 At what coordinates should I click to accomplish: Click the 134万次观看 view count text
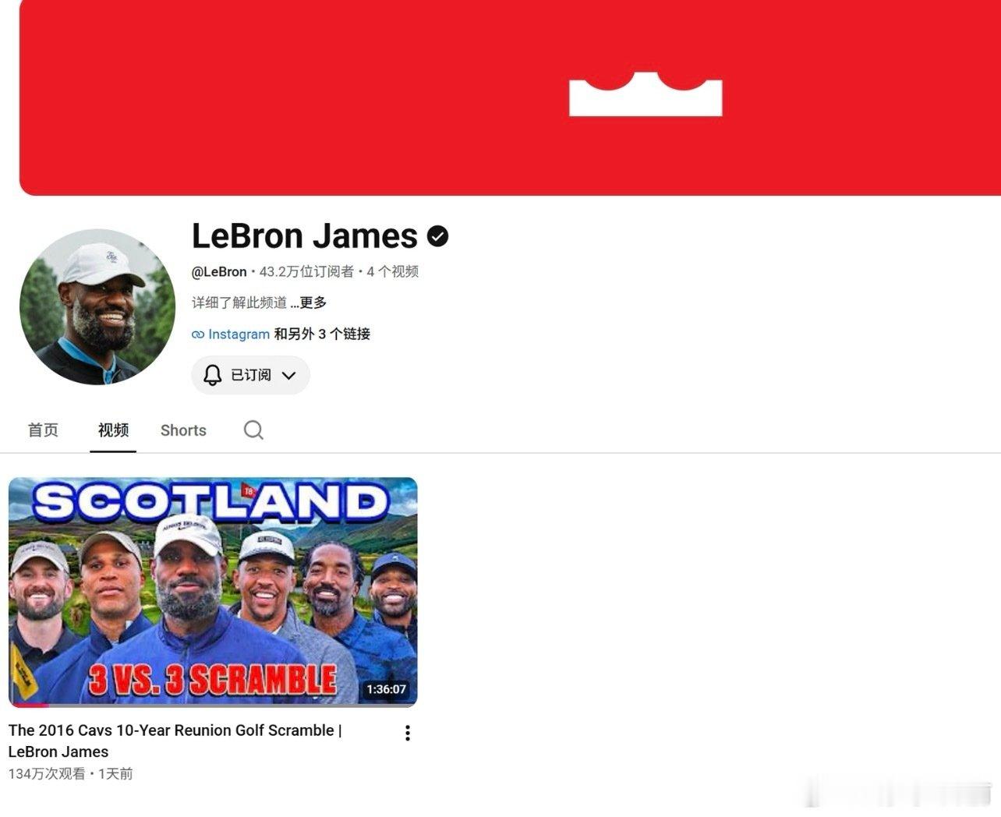click(47, 774)
